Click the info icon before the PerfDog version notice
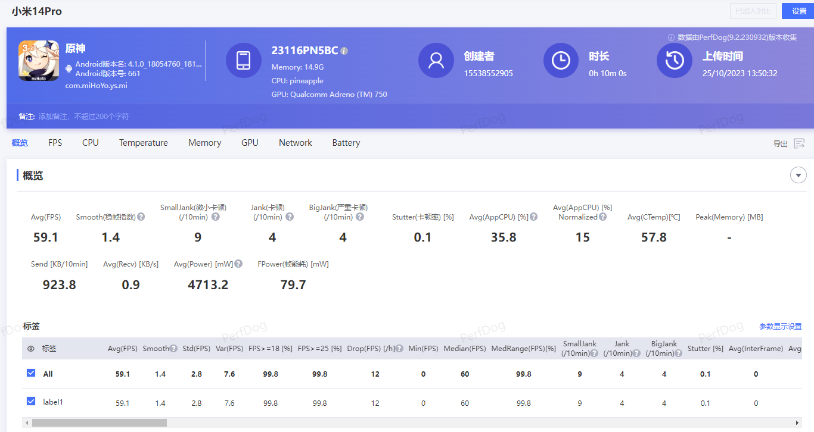The image size is (814, 432). pos(671,37)
